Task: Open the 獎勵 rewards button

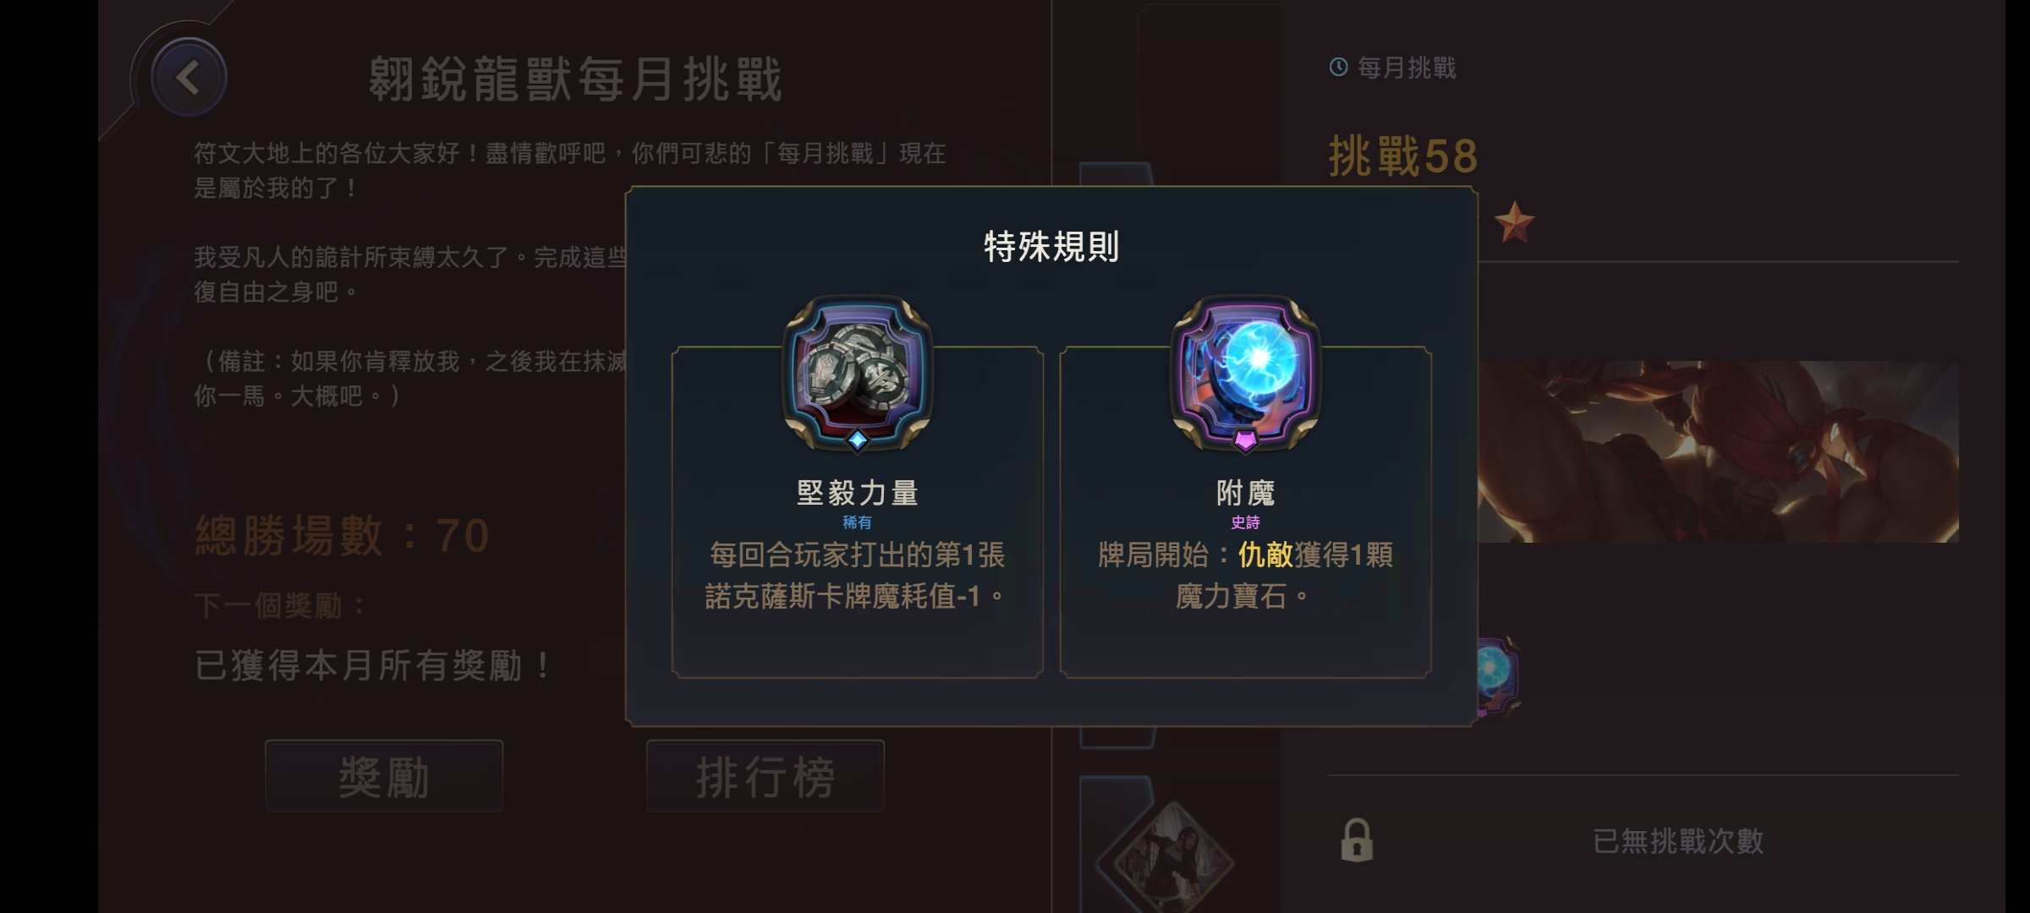Action: tap(384, 776)
